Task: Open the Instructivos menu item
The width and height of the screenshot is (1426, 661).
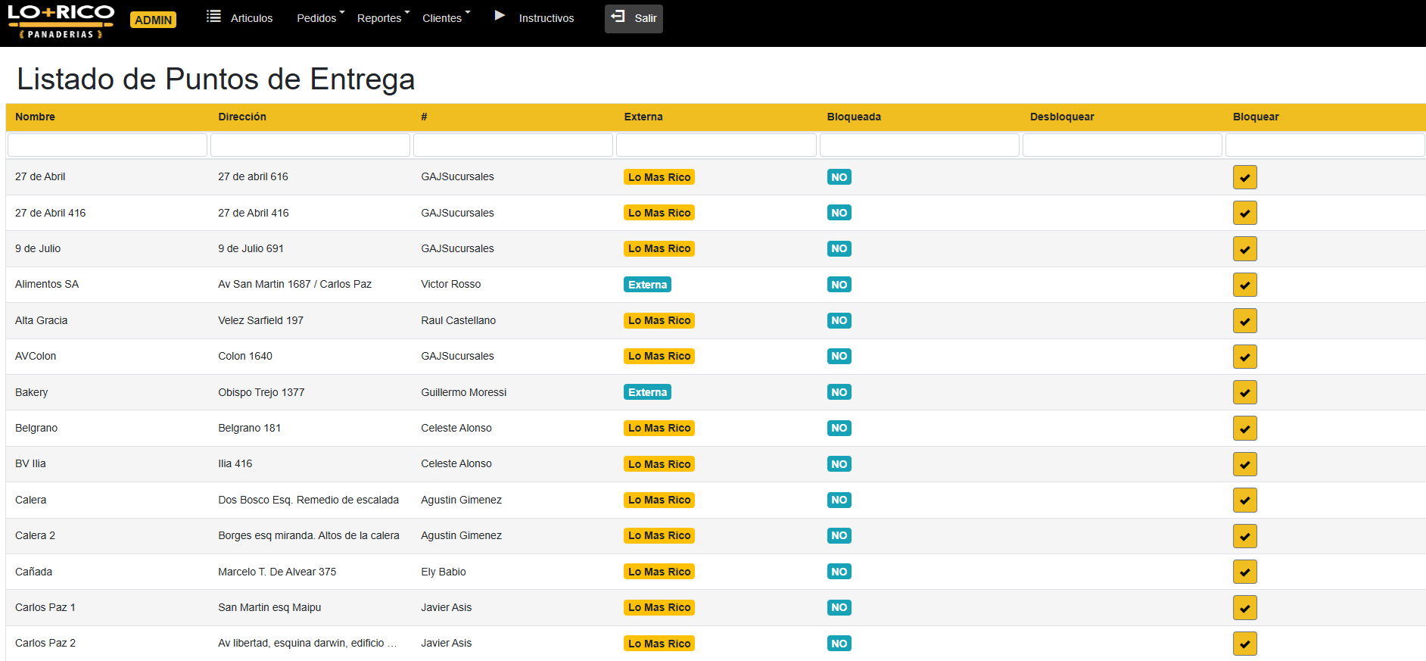Action: (x=546, y=18)
